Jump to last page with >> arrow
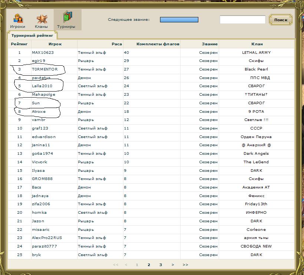Image resolution: width=304 pixels, height=275 pixels. (x=185, y=265)
